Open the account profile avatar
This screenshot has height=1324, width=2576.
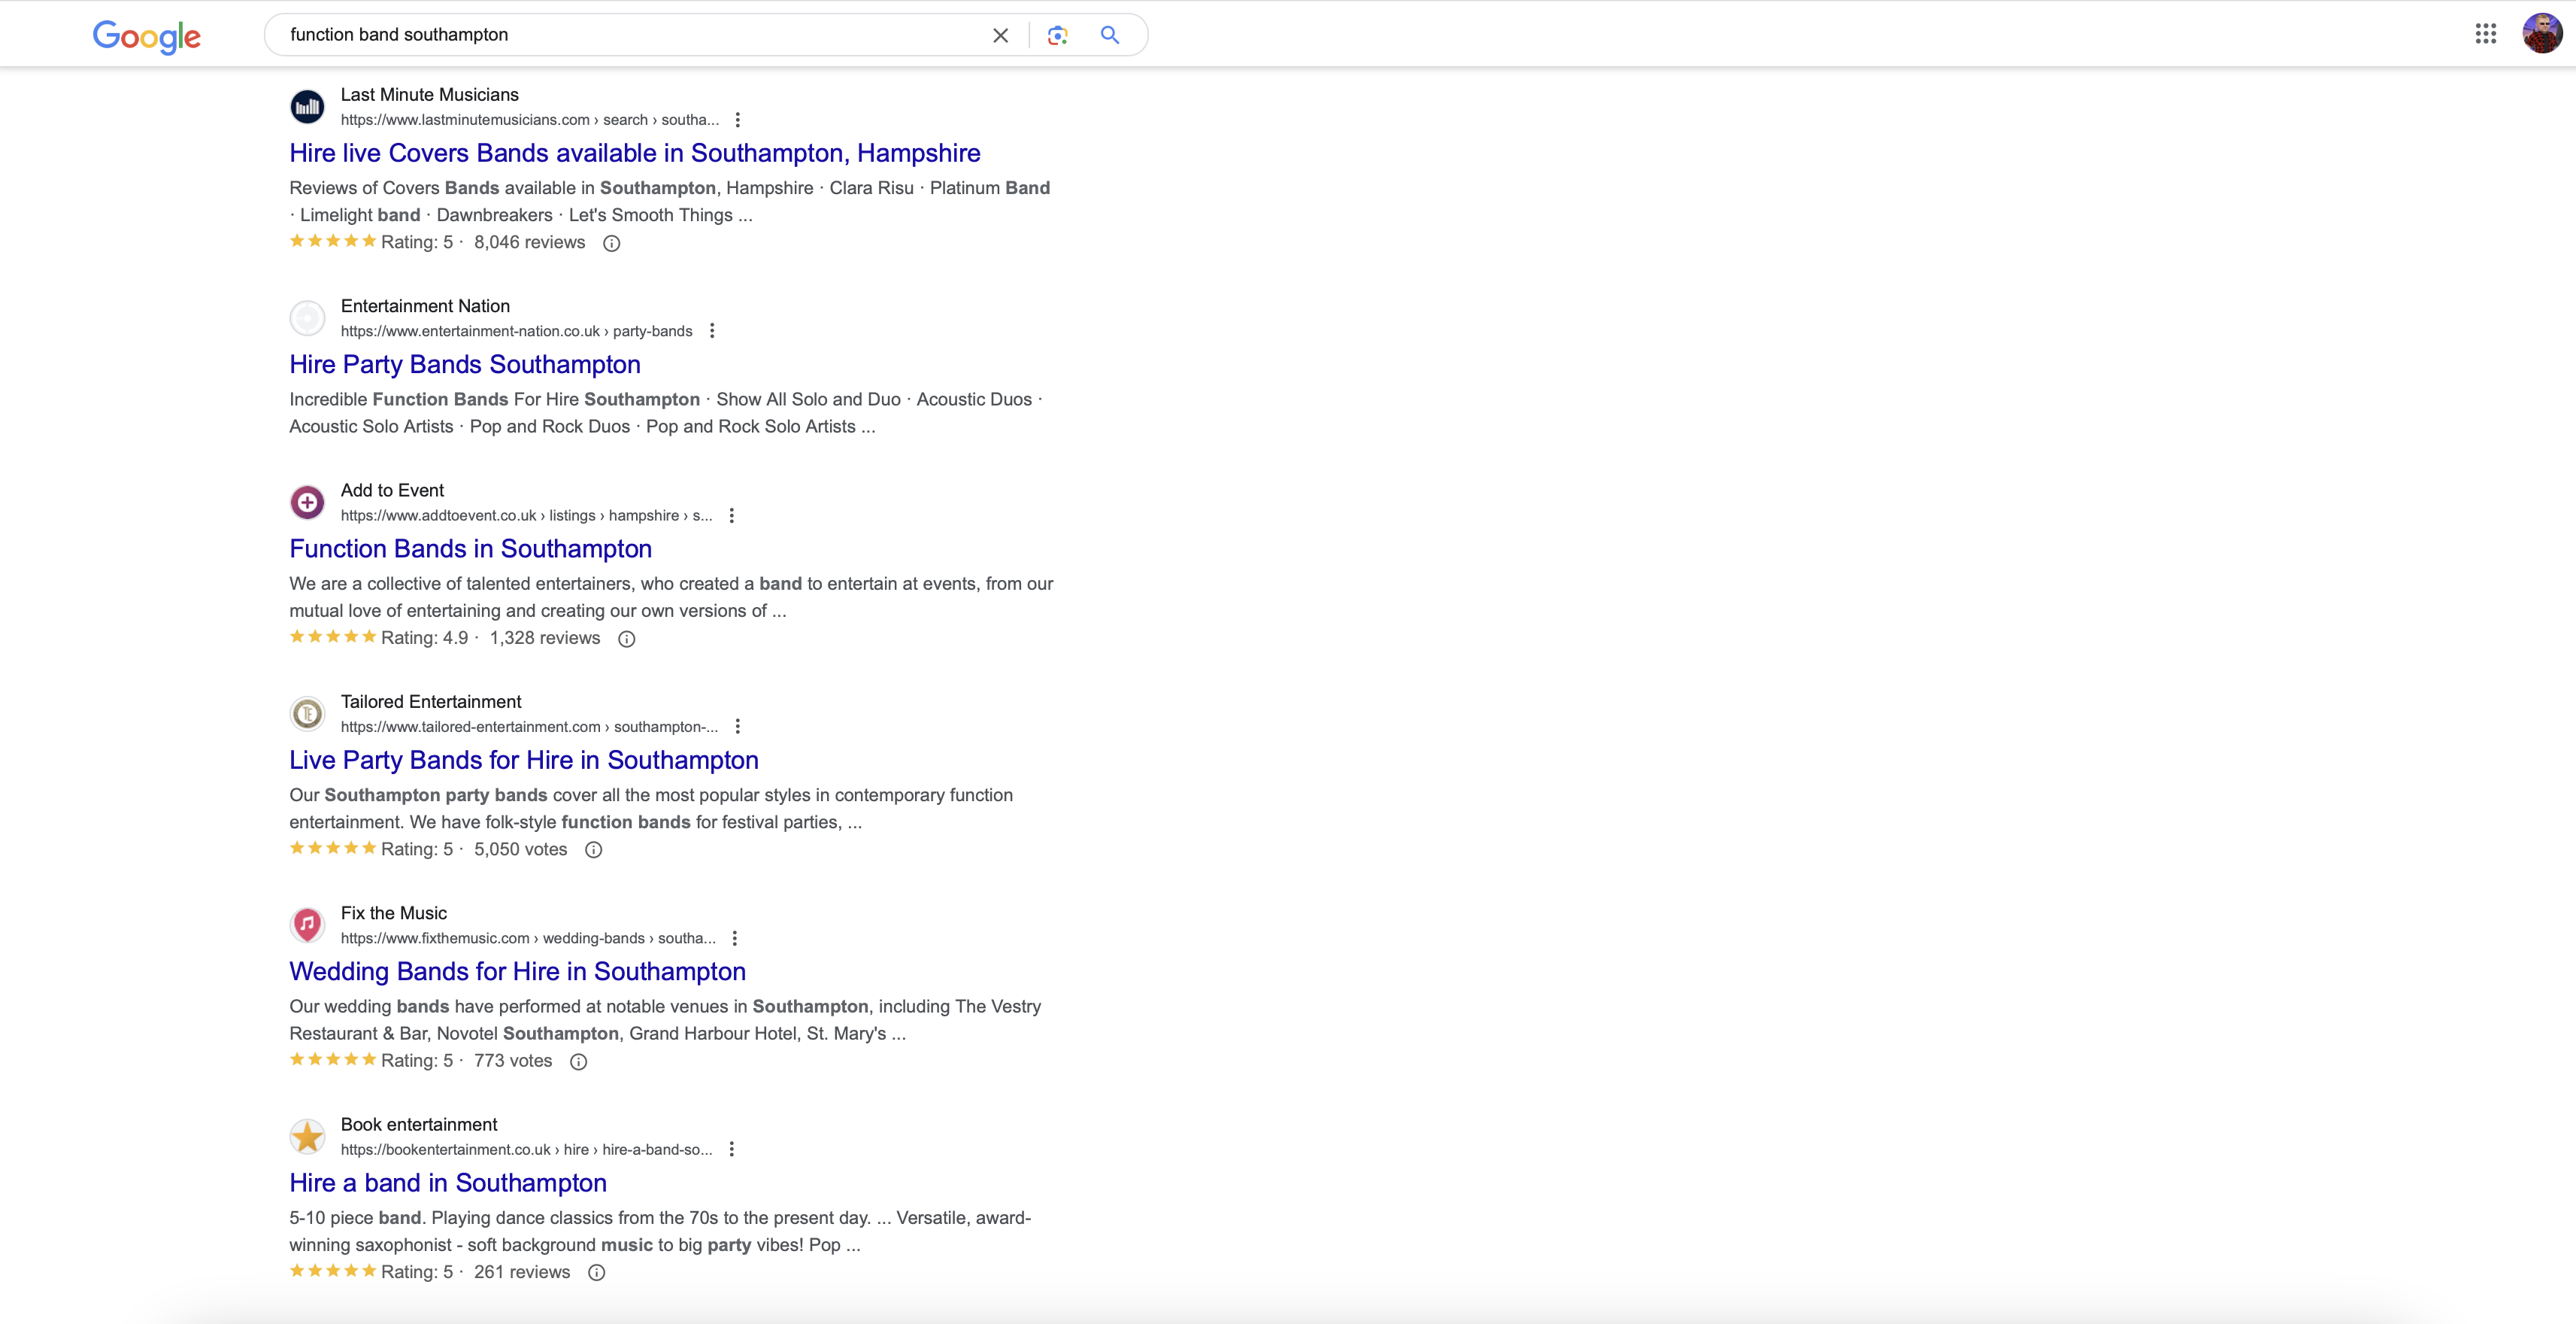tap(2542, 33)
